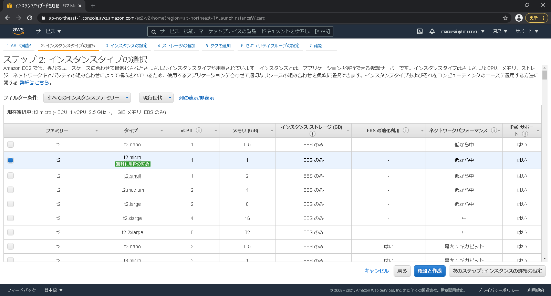Open the CloudShell terminal icon

tap(420, 31)
